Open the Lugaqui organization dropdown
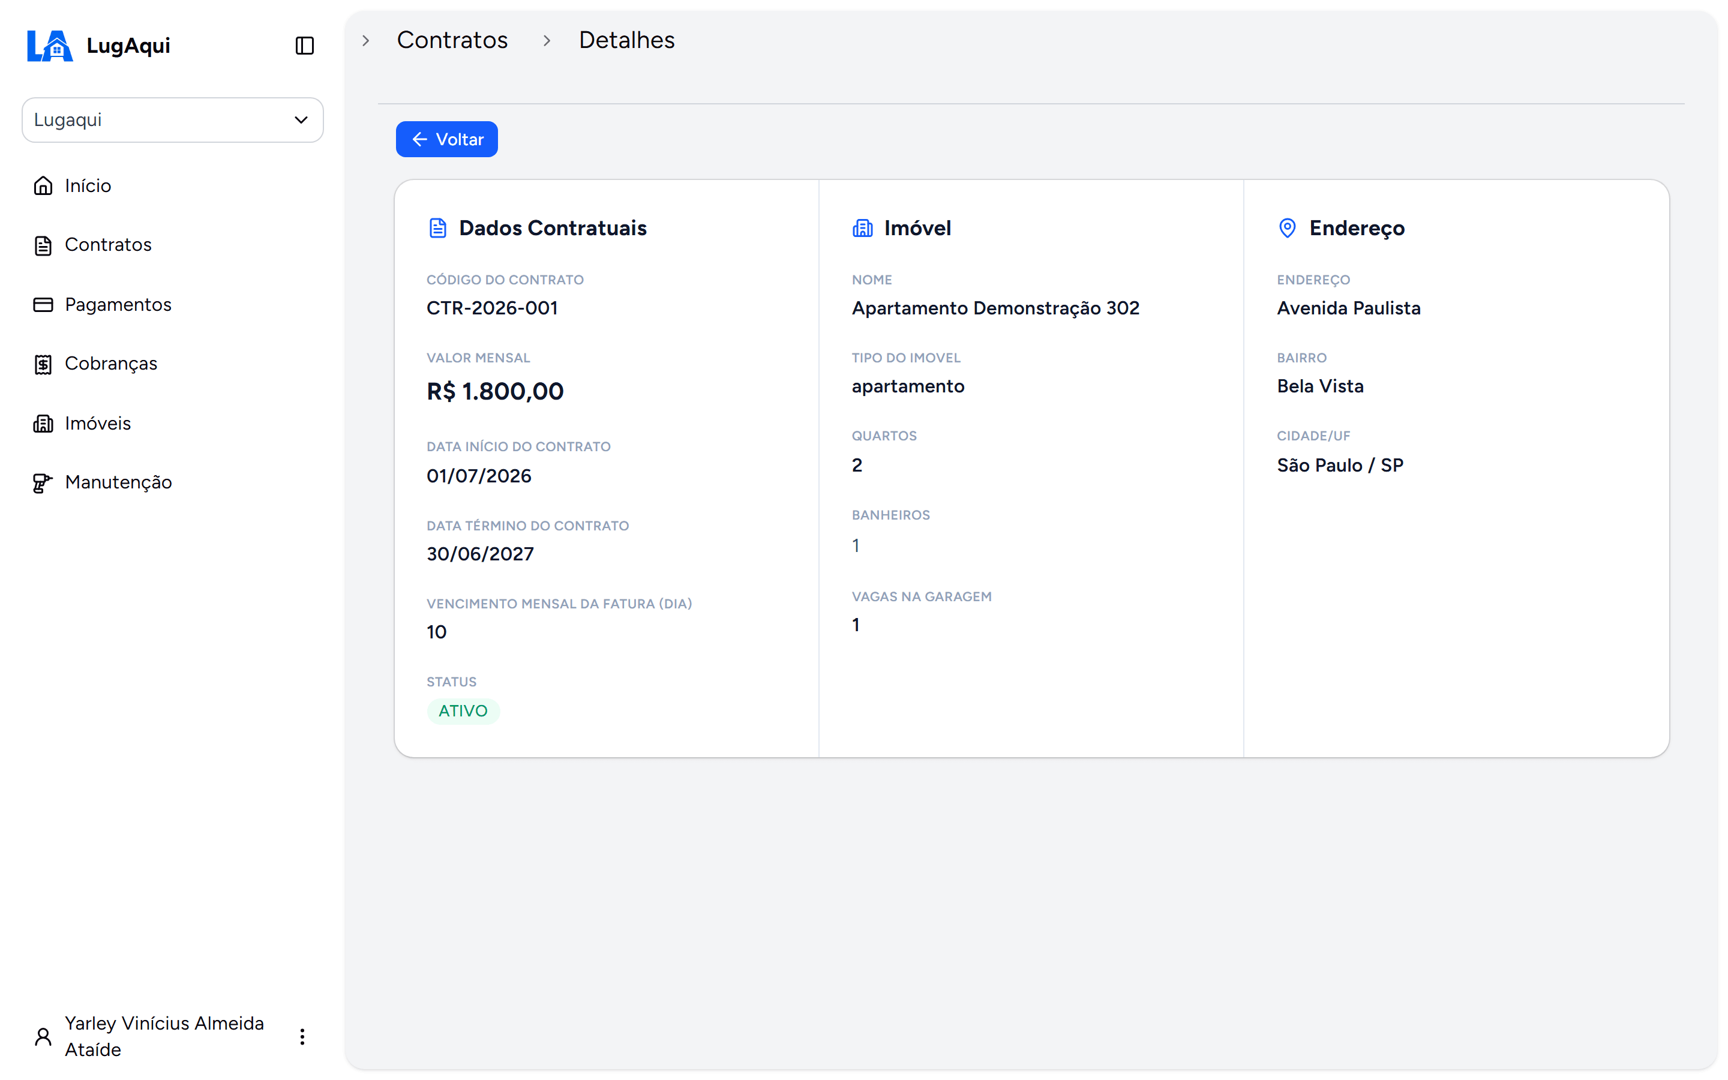Screen dimensions: 1728x1080 (x=172, y=120)
